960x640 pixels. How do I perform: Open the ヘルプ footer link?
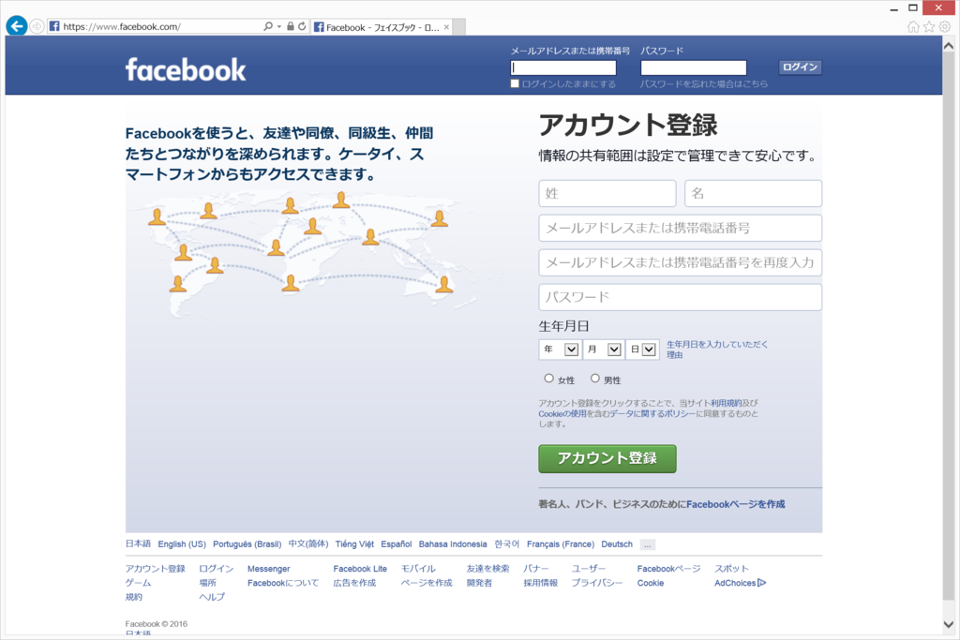pos(212,597)
